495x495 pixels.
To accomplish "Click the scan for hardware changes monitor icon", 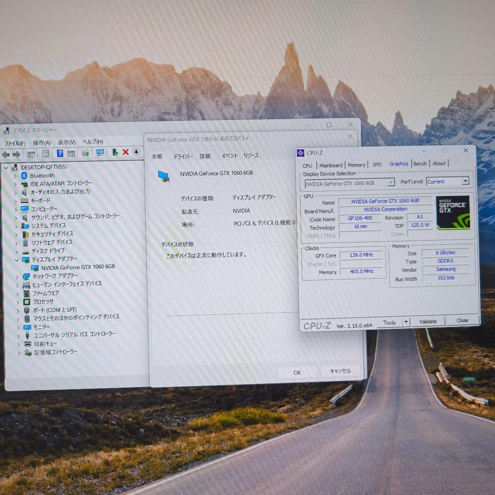I will click(100, 153).
